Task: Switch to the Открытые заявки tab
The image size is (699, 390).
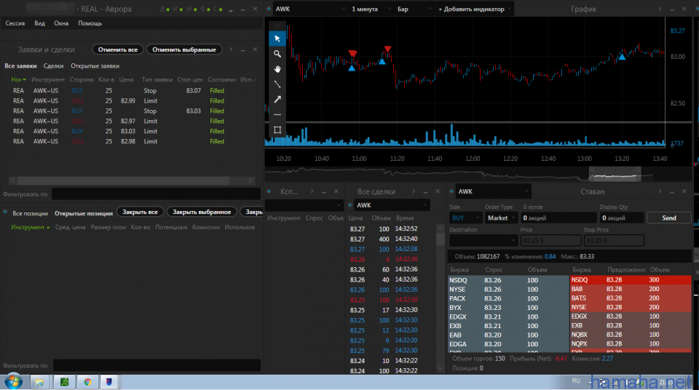Action: coord(95,66)
